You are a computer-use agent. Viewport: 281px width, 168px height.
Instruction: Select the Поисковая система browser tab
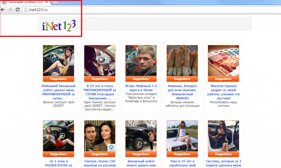click(x=25, y=2)
